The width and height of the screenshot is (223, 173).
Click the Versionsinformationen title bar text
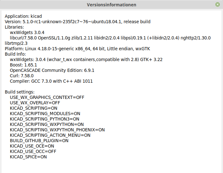[x=111, y=5]
